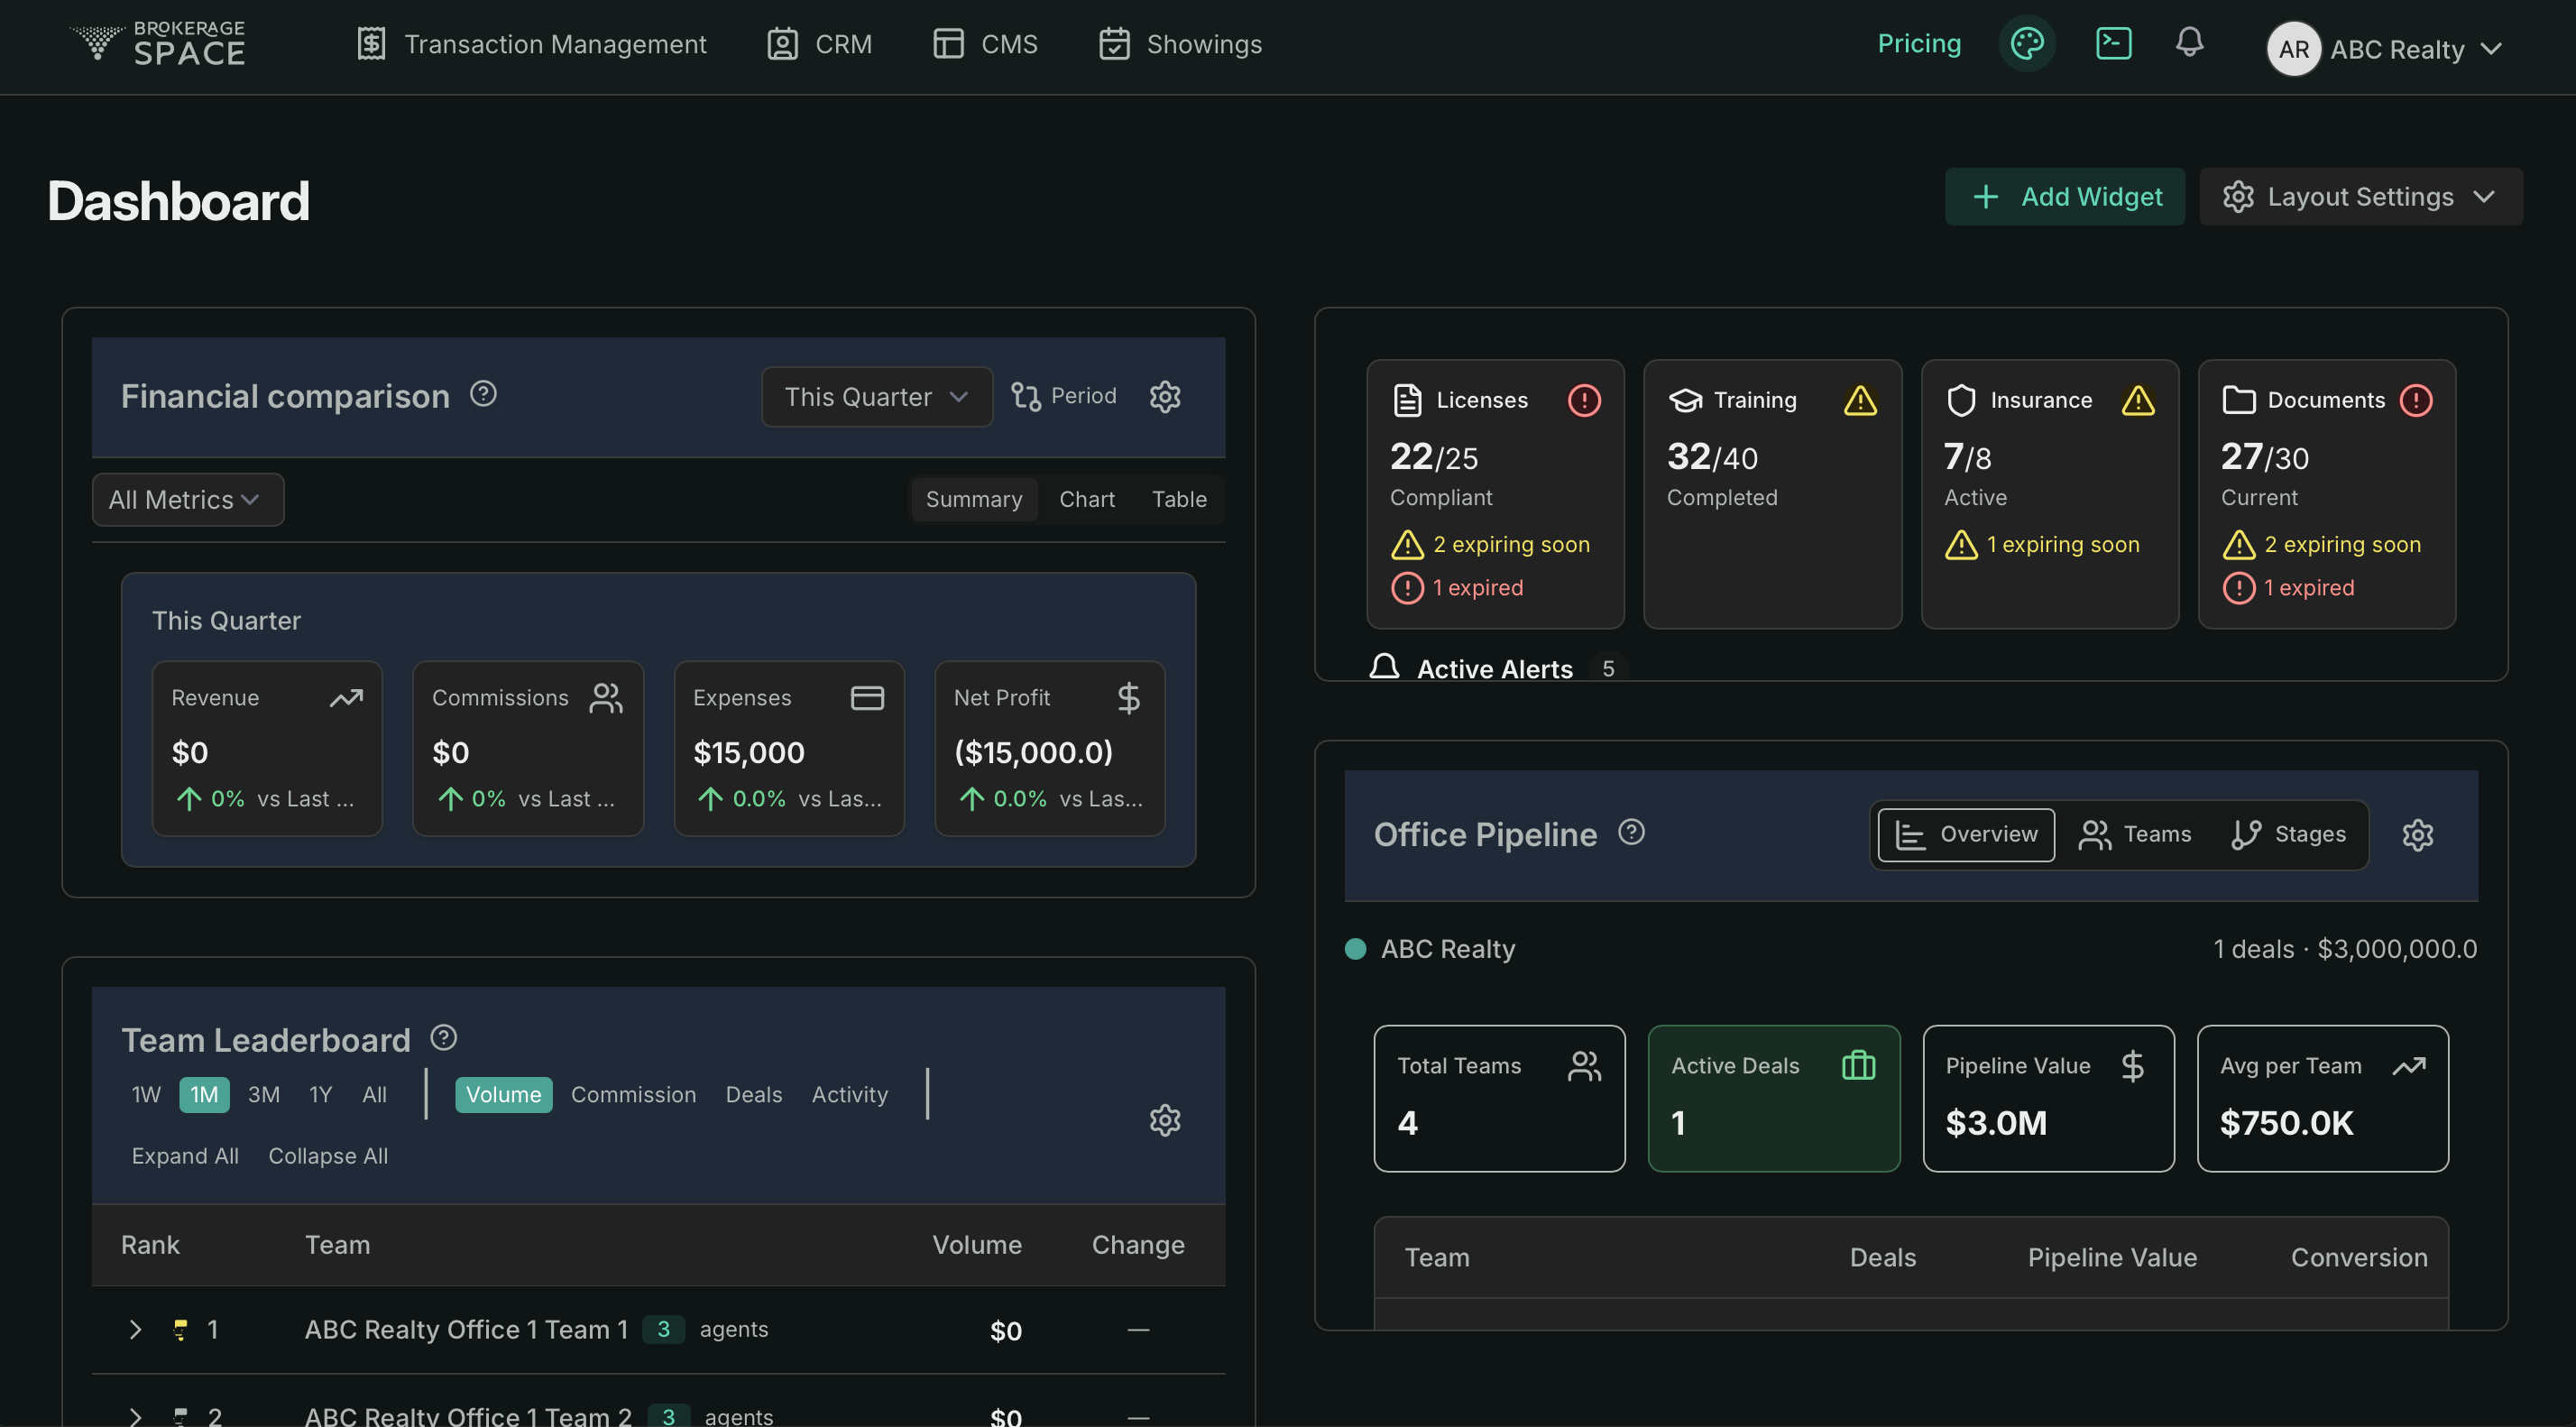Screen dimensions: 2576x1427
Task: Open Team Leaderboard settings gear
Action: 1165,1120
